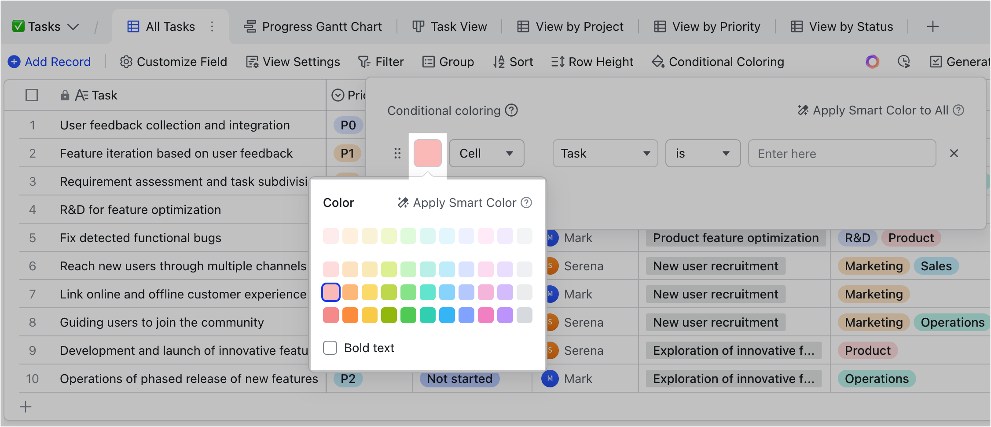Open the Sort options
Screen dimensions: 991x427
513,62
